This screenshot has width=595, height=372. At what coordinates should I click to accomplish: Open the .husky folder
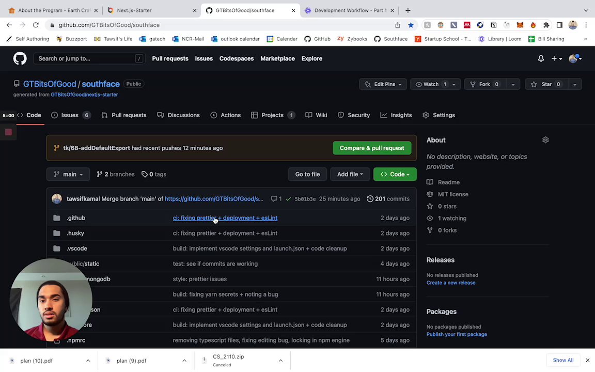click(75, 233)
